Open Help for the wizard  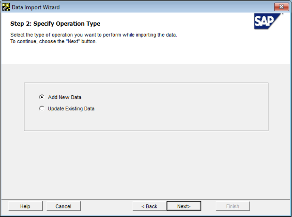pos(25,206)
